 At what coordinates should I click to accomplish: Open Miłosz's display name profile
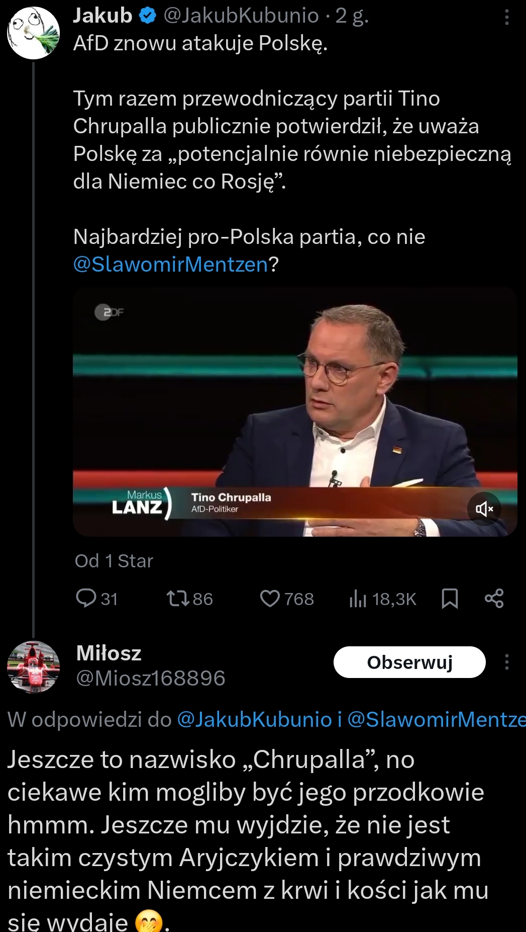109,653
